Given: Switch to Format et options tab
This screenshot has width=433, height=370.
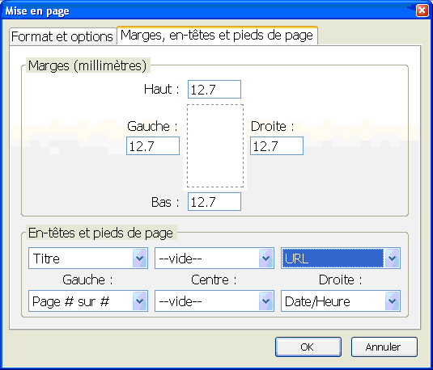Looking at the screenshot, I should click(62, 36).
